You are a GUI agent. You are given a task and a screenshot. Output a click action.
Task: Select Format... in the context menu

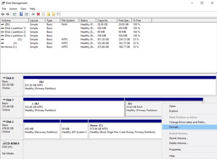[x=190, y=127]
